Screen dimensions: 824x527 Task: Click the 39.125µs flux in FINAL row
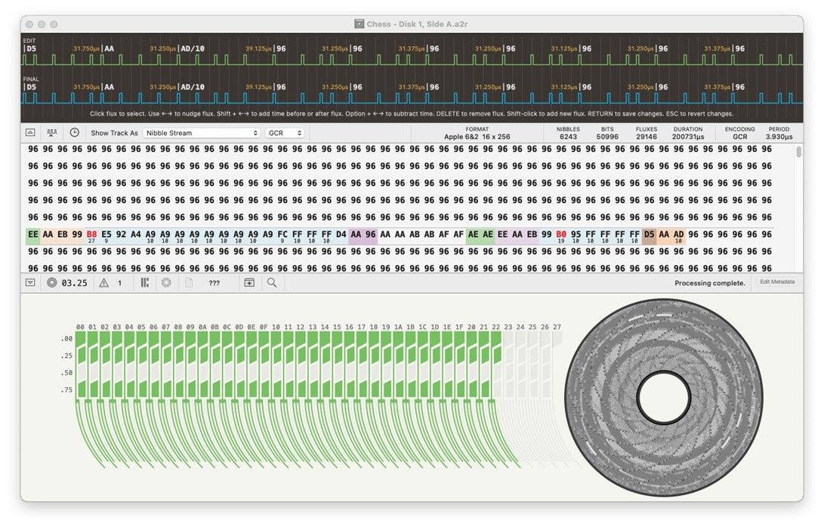[x=258, y=87]
